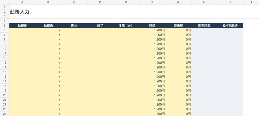
Task: Open the 勤務先 dropdown in row 12
Action: point(59,58)
